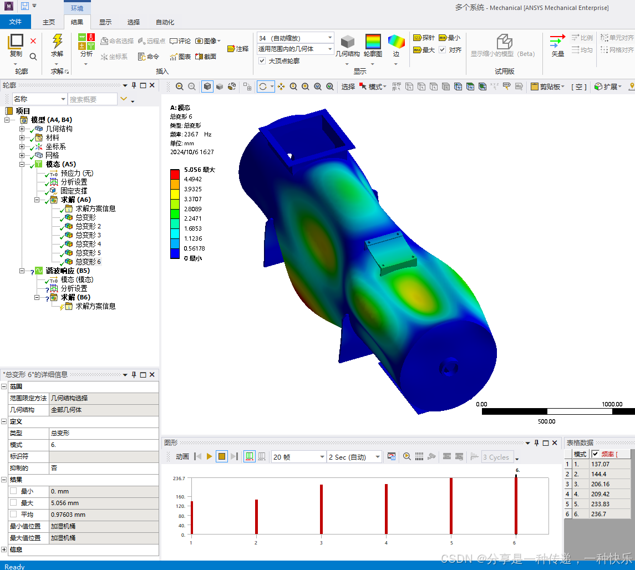Screen dimensions: 635x570
Task: Open the 扩展 dropdown menu
Action: [607, 86]
